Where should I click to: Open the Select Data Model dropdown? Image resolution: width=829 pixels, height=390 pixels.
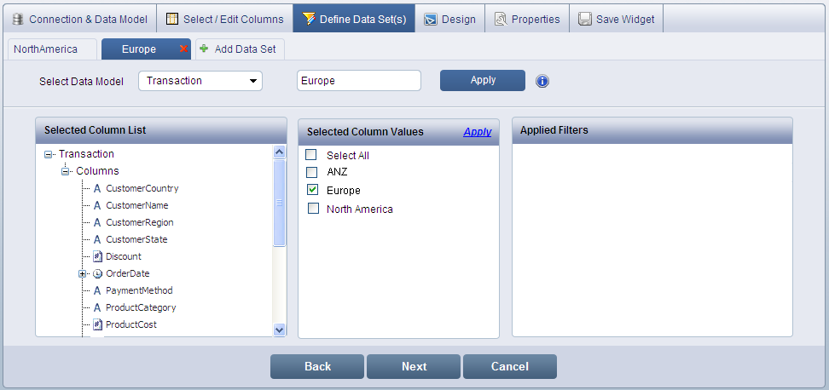point(252,81)
